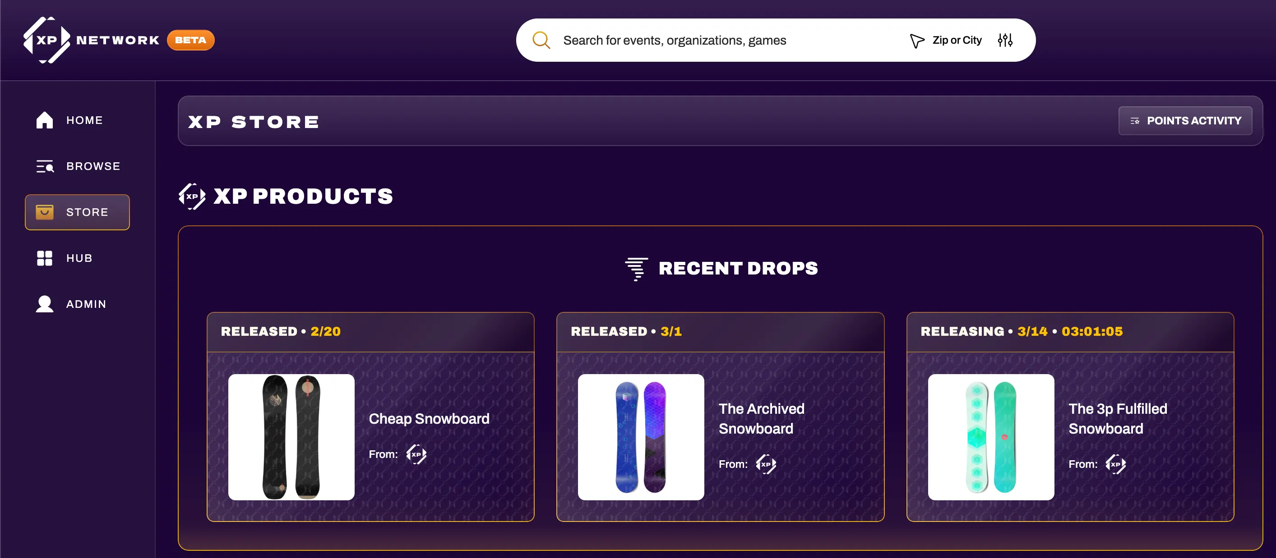
Task: Switch to the Store section
Action: pos(77,212)
